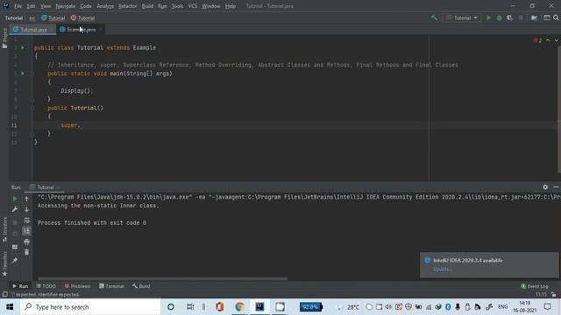Click the Debug bug icon in toolbar
Screen dimensions: 561x315
499,17
